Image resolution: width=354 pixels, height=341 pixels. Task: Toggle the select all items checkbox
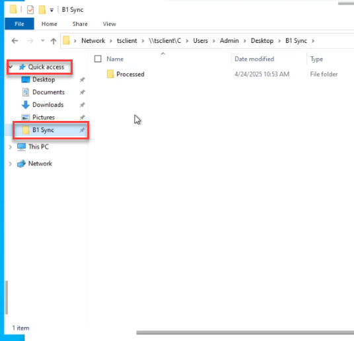click(x=98, y=59)
